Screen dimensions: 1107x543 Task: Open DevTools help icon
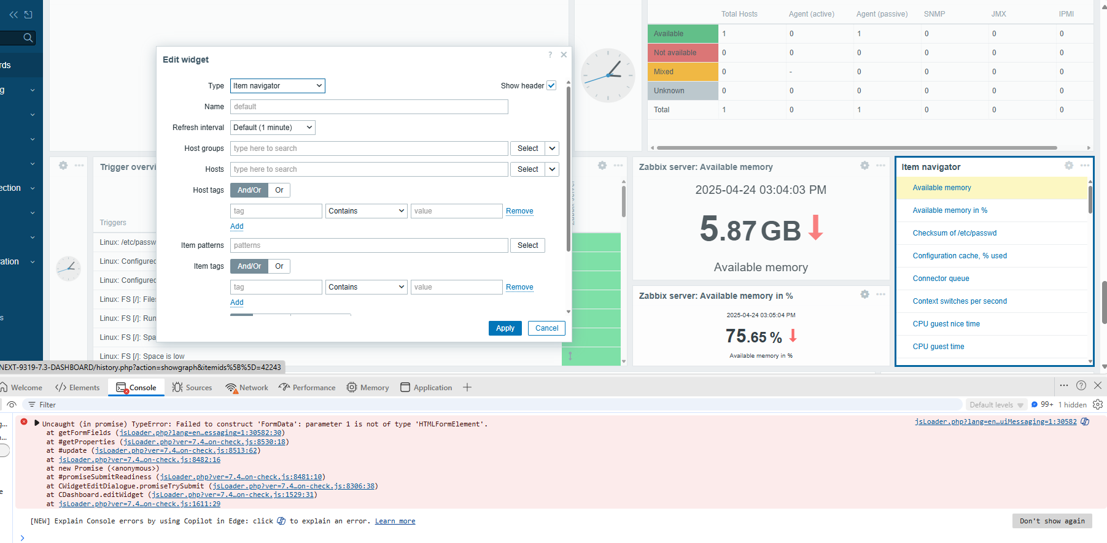click(x=1081, y=385)
